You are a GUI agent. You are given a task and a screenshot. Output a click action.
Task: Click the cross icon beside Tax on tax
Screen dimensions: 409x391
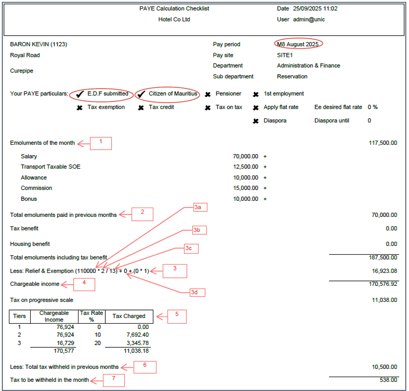[x=208, y=108]
